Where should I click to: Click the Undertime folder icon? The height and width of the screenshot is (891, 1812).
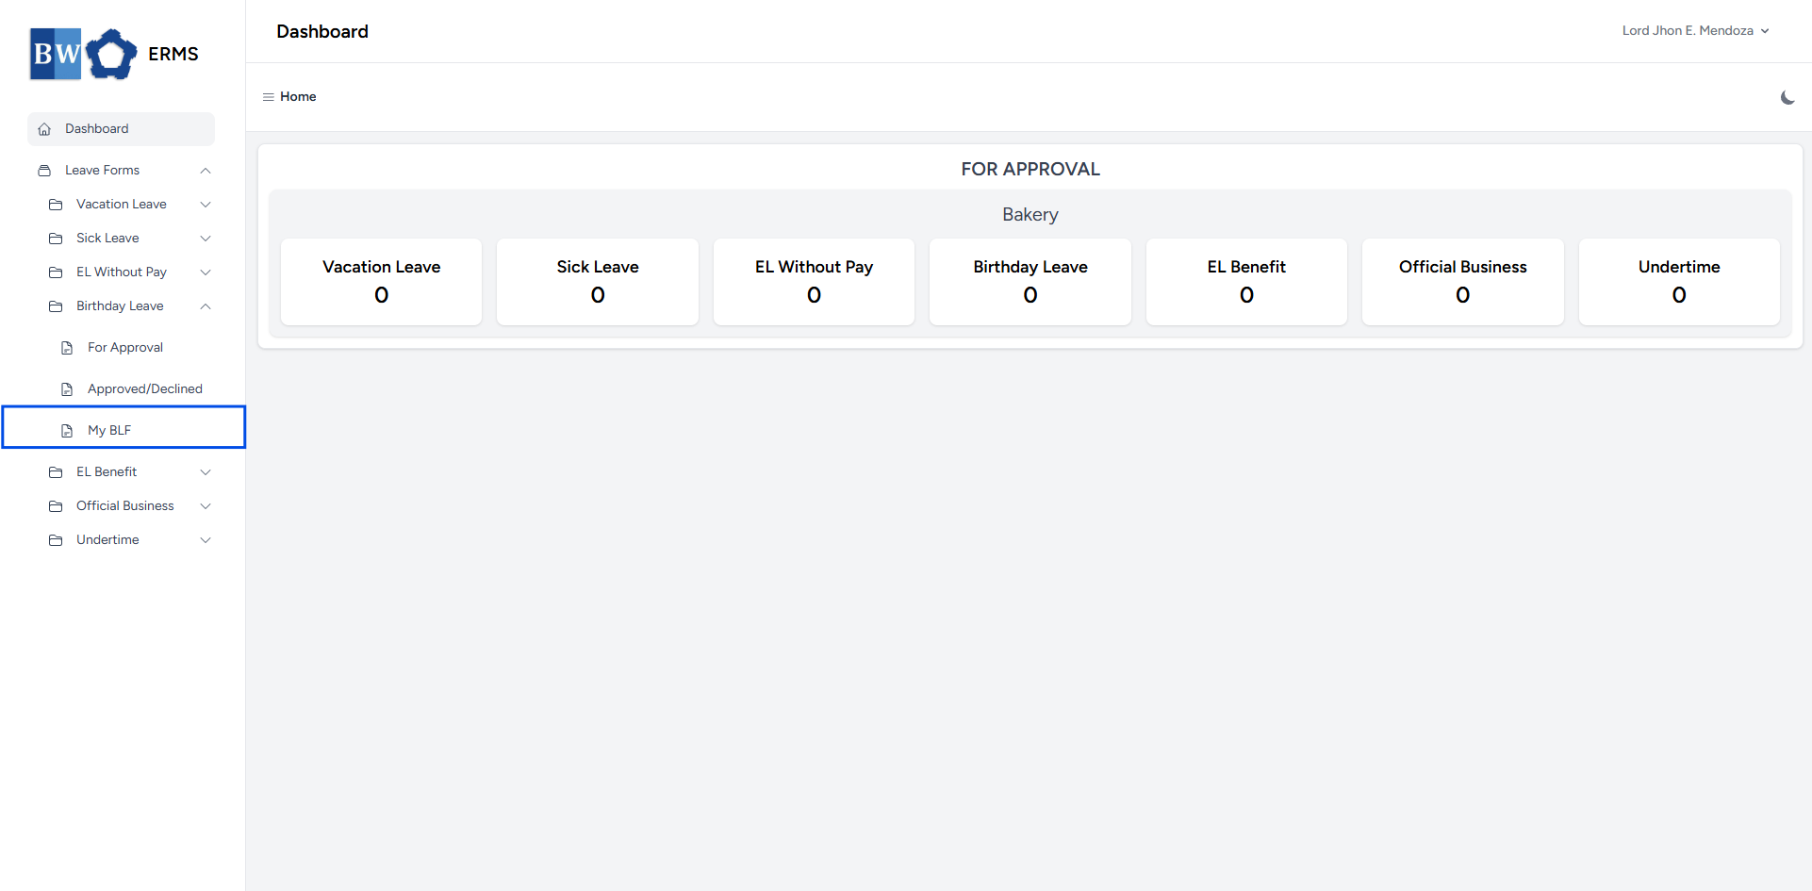click(x=56, y=540)
